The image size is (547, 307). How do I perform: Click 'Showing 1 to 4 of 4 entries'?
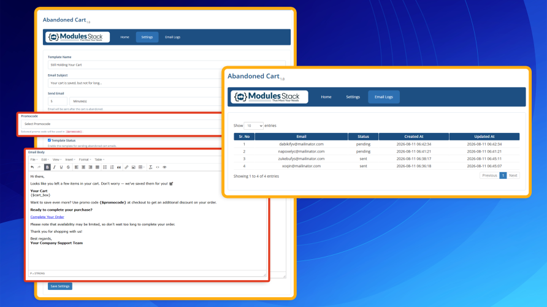(x=256, y=176)
